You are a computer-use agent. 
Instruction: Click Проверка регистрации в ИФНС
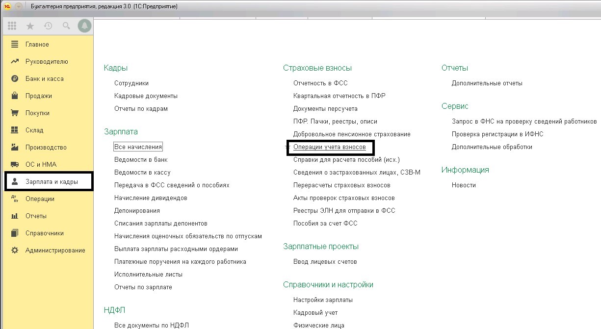(x=497, y=134)
